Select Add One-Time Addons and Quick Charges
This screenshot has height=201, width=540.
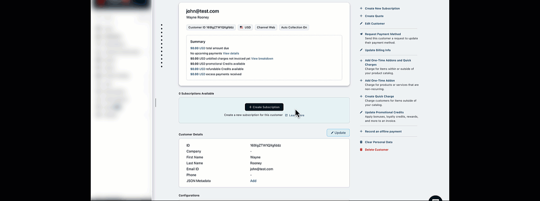(388, 61)
